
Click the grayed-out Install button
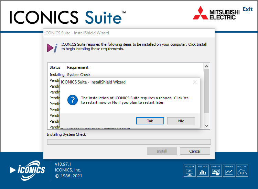[162, 151]
